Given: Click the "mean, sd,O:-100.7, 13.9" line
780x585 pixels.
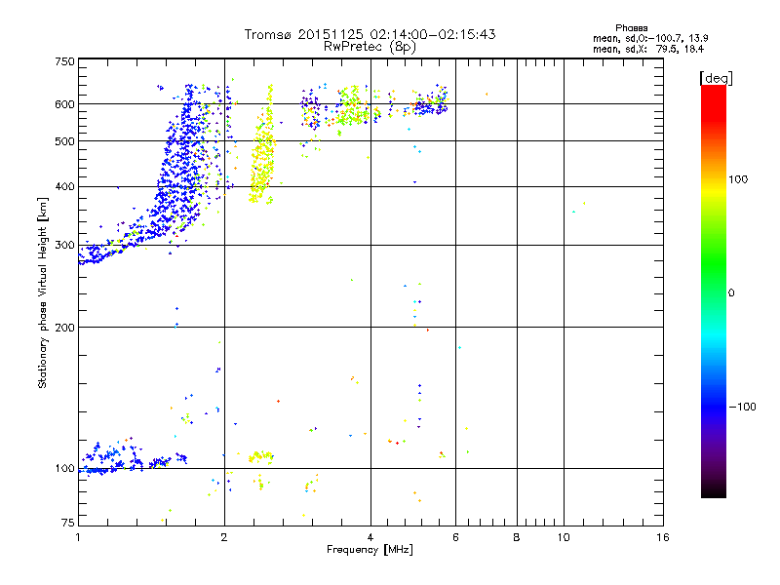Looking at the screenshot, I should click(x=650, y=38).
